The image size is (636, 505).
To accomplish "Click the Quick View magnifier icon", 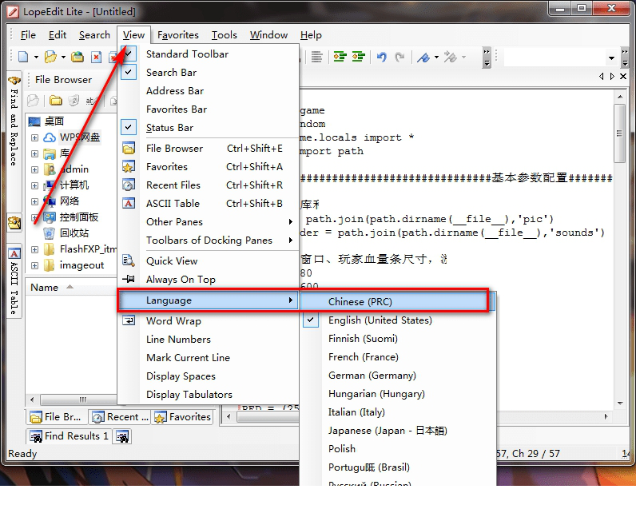I will 129,260.
